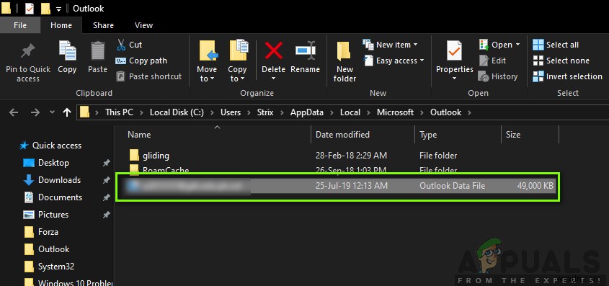This screenshot has width=609, height=286.
Task: Click the Up one level arrow
Action: 67,112
